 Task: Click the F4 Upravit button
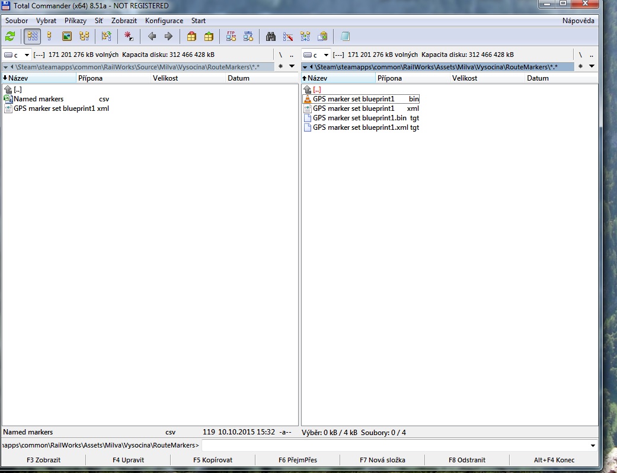[x=128, y=460]
